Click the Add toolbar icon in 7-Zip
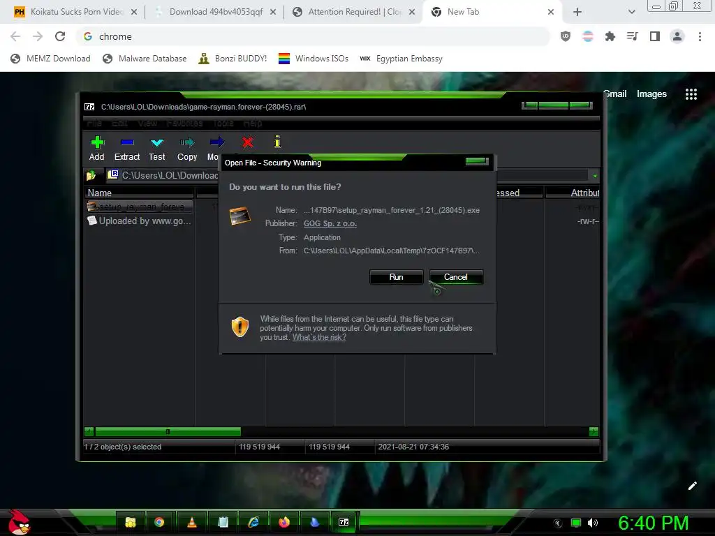This screenshot has width=715, height=536. 97,142
